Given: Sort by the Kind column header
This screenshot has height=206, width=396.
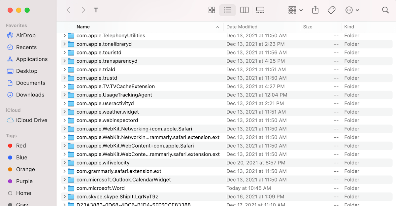Looking at the screenshot, I should click(349, 27).
